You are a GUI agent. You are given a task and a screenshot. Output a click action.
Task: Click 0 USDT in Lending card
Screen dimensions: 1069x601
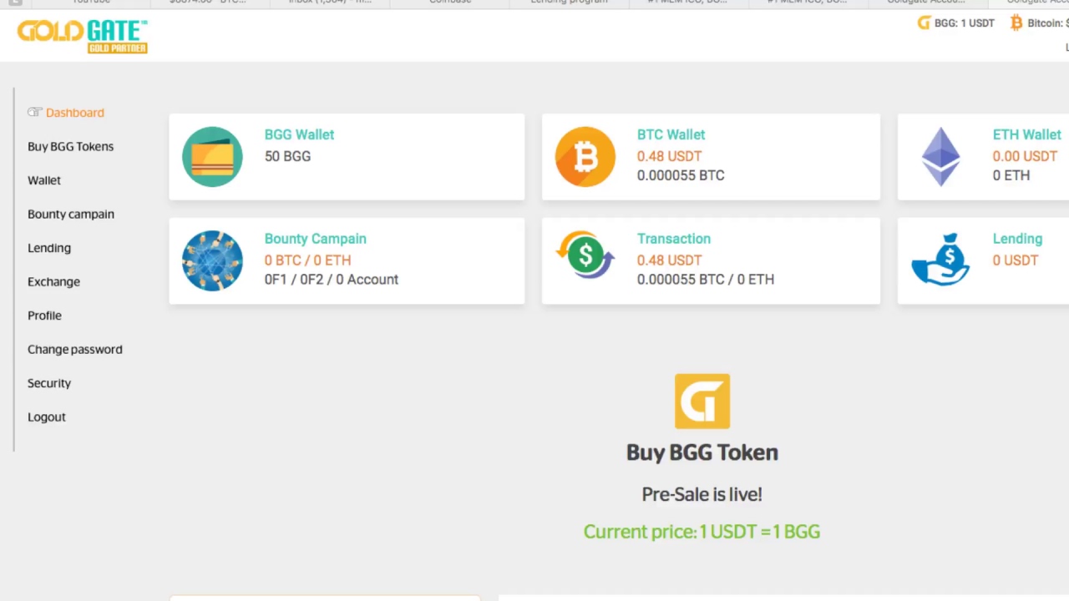pyautogui.click(x=1016, y=260)
